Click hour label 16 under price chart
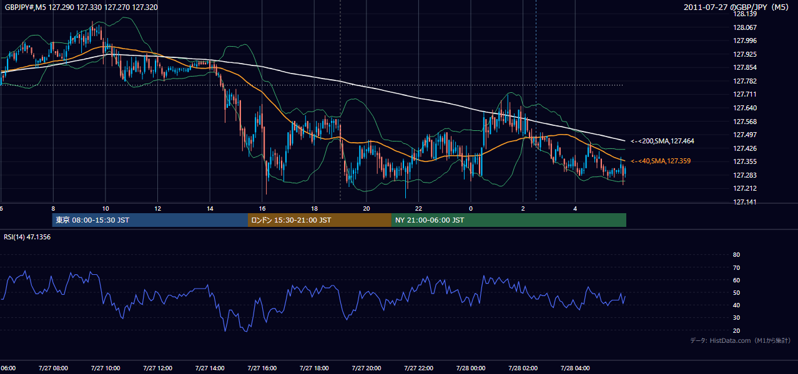This screenshot has height=374, width=798. pyautogui.click(x=262, y=208)
